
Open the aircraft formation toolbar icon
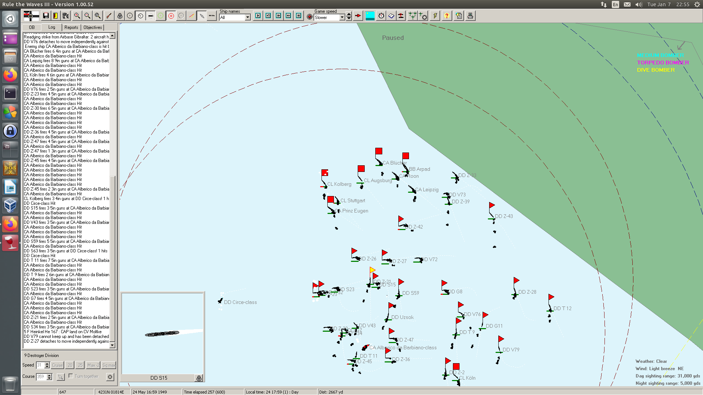[x=413, y=16]
